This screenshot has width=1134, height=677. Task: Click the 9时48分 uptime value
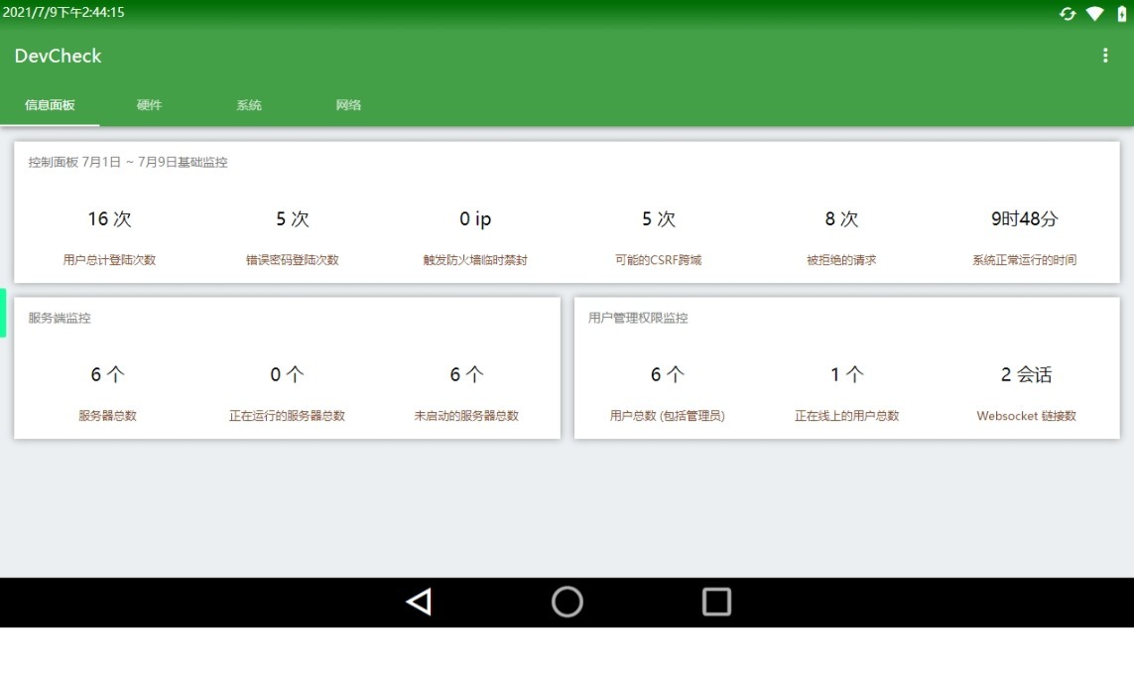pyautogui.click(x=1024, y=218)
